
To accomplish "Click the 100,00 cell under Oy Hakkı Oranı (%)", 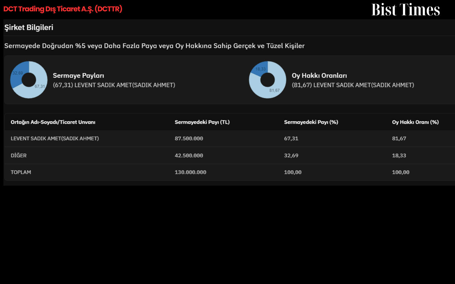I will [401, 172].
